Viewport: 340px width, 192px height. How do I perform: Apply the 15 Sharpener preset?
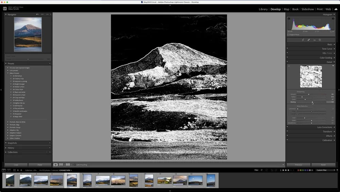[x=17, y=114]
